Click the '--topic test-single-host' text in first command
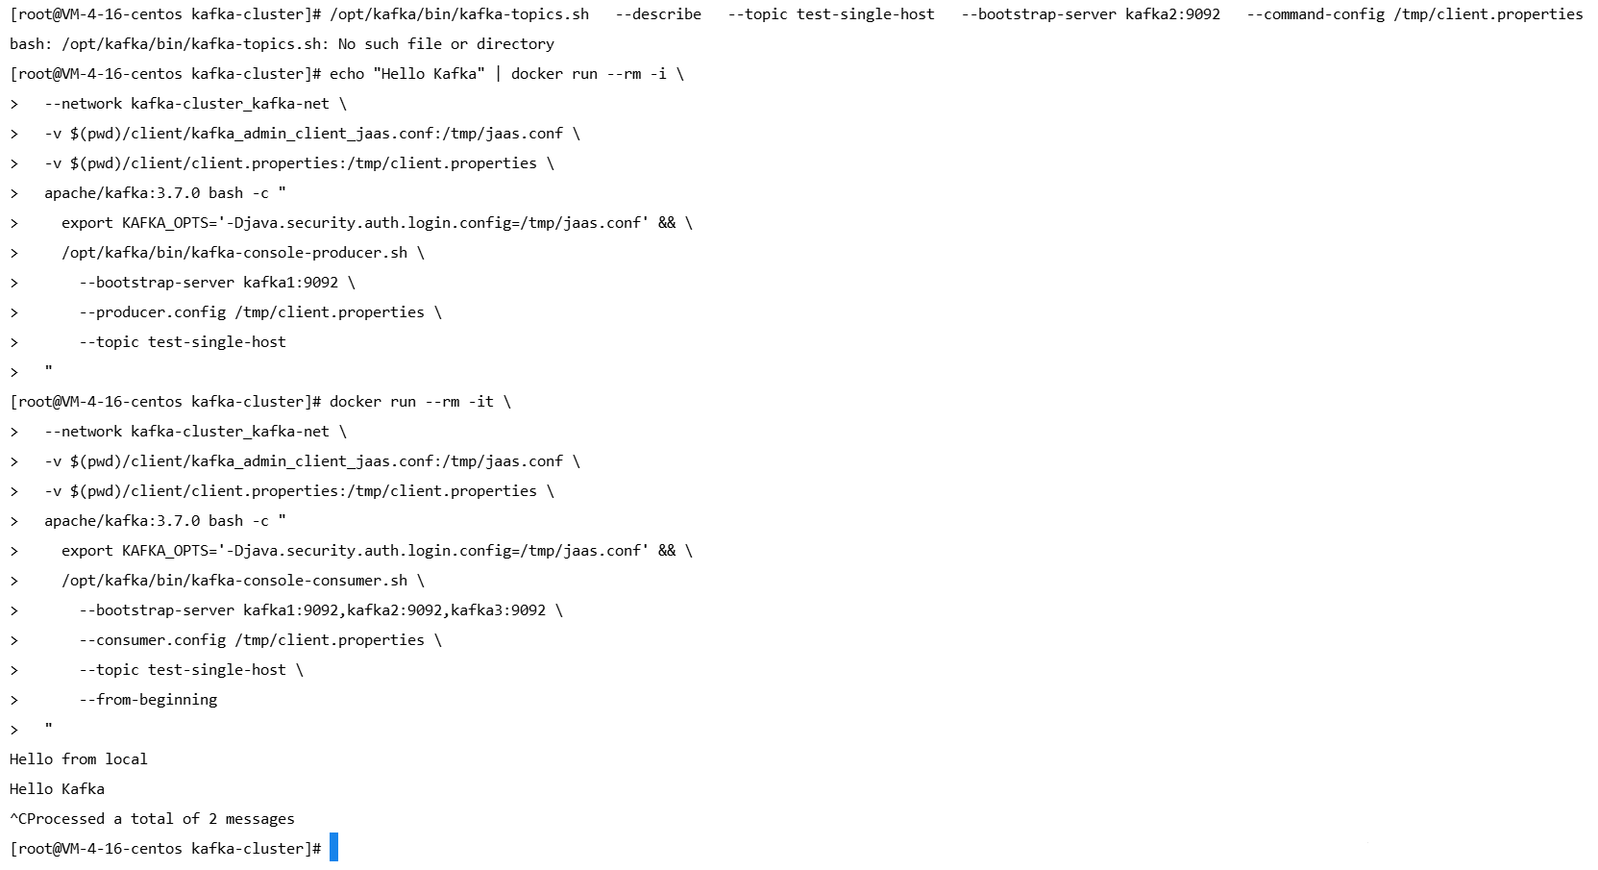The image size is (1598, 870). 831,14
